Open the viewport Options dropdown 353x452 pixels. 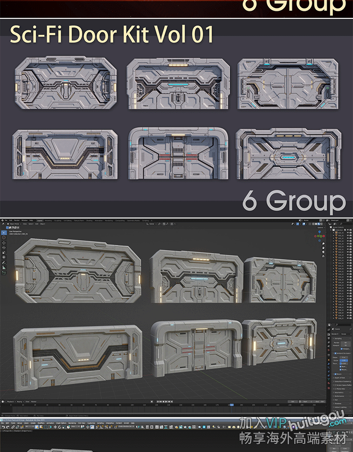[x=321, y=228]
